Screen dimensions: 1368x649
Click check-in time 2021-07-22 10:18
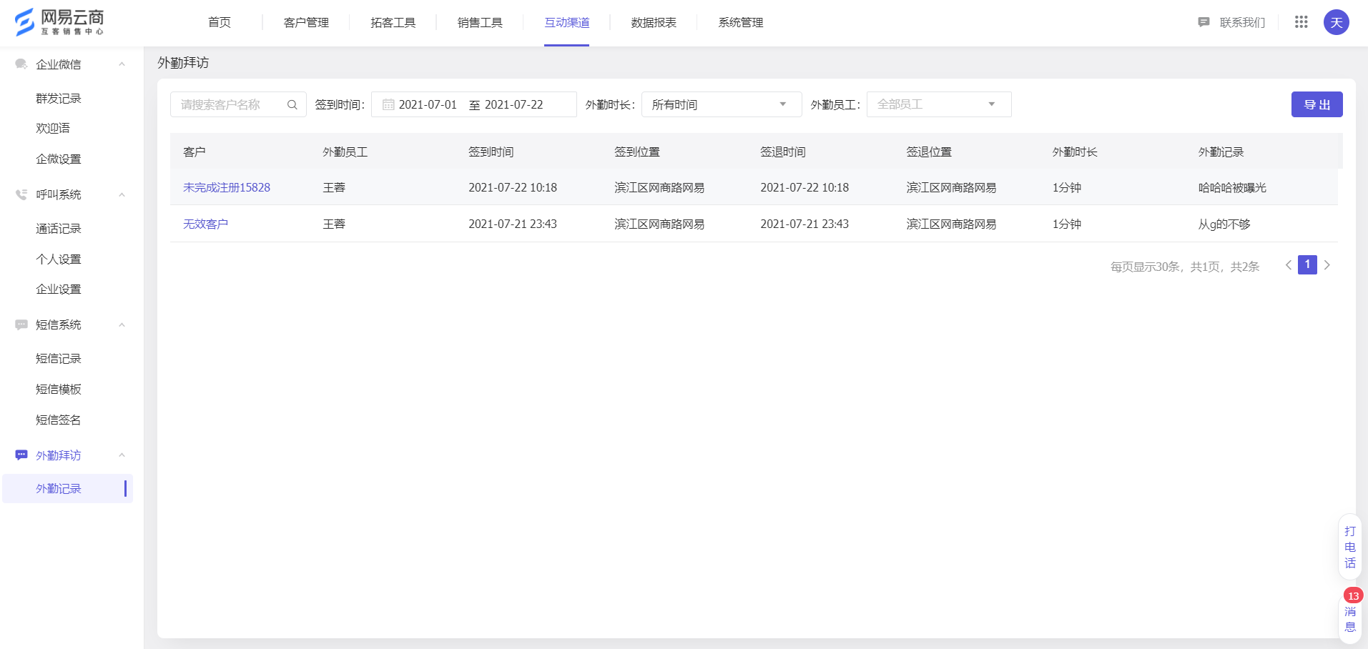pos(513,187)
